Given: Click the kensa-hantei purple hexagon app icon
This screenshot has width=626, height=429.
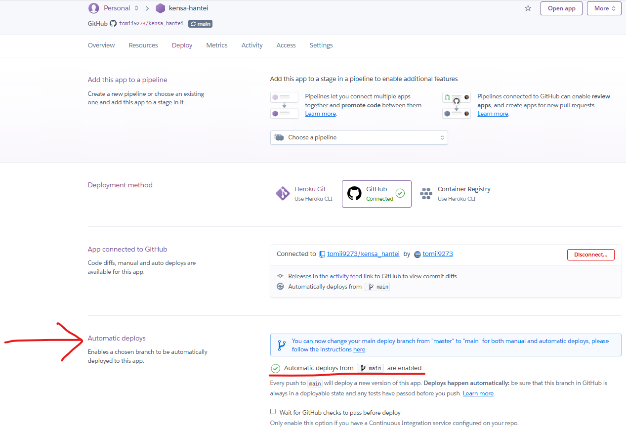Looking at the screenshot, I should click(160, 8).
